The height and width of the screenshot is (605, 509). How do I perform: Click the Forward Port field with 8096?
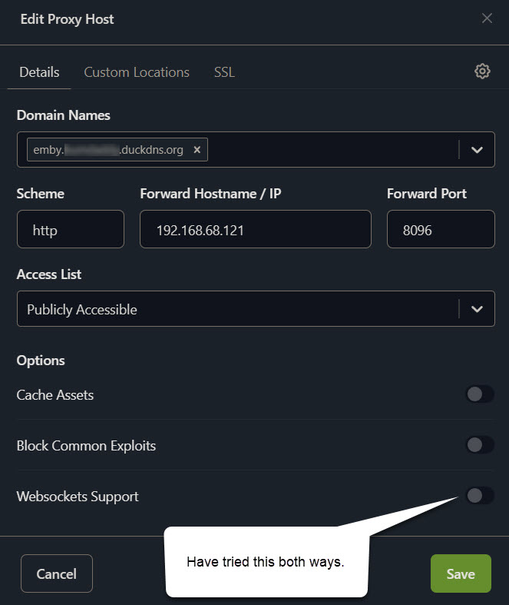(440, 230)
